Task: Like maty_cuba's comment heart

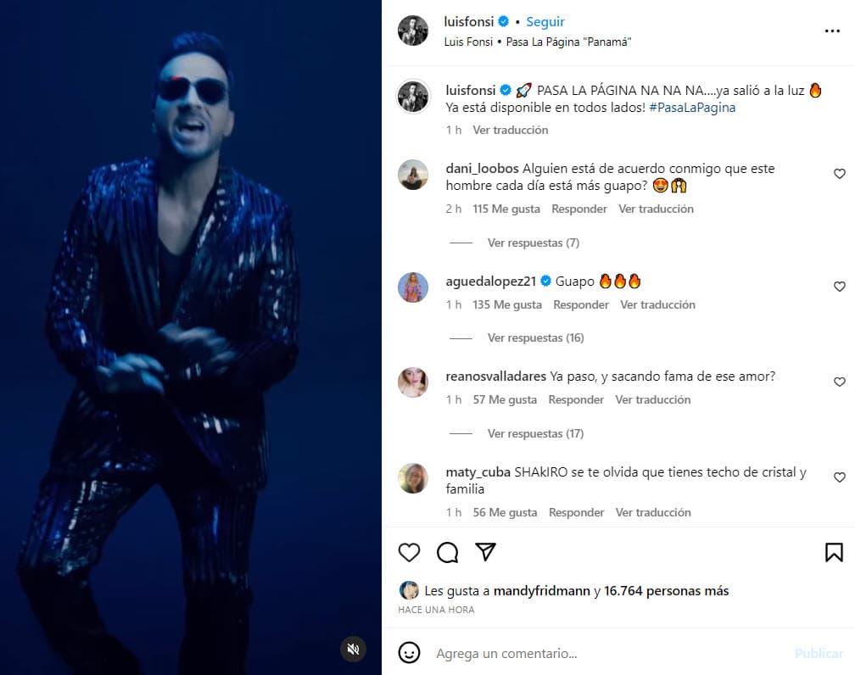Action: 840,477
